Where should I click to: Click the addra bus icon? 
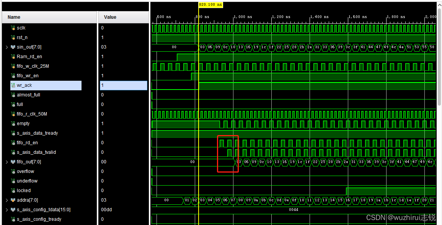[x=13, y=200]
